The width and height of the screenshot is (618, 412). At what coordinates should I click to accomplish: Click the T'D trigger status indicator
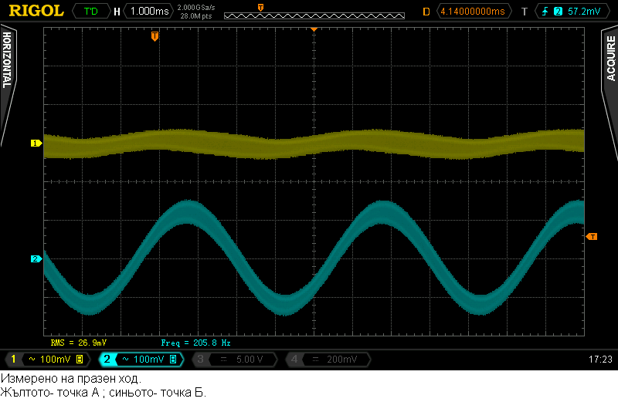tap(91, 11)
